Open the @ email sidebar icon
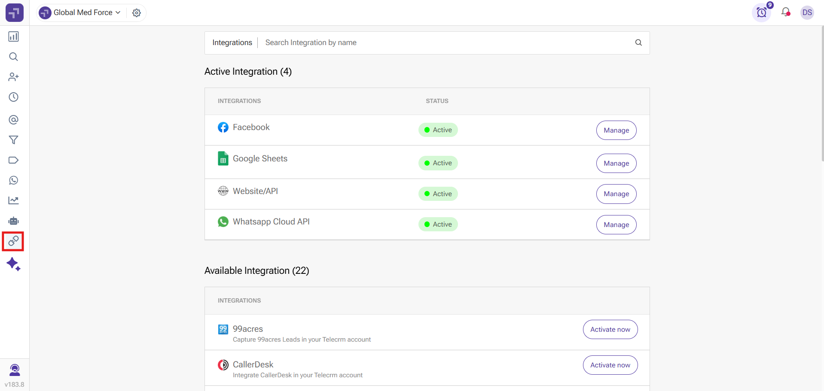Viewport: 824px width, 391px height. [14, 120]
